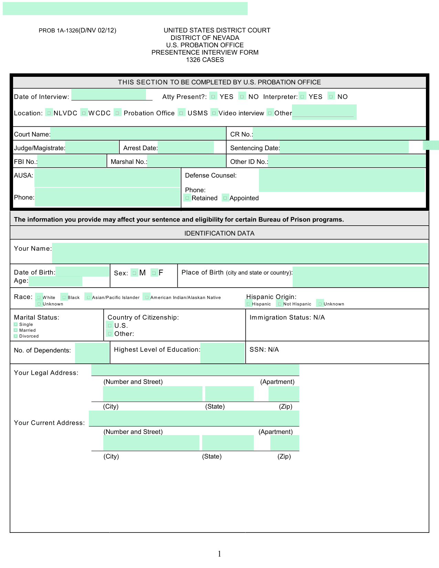Click the Highest Level of Education field
The image size is (439, 568).
click(222, 353)
